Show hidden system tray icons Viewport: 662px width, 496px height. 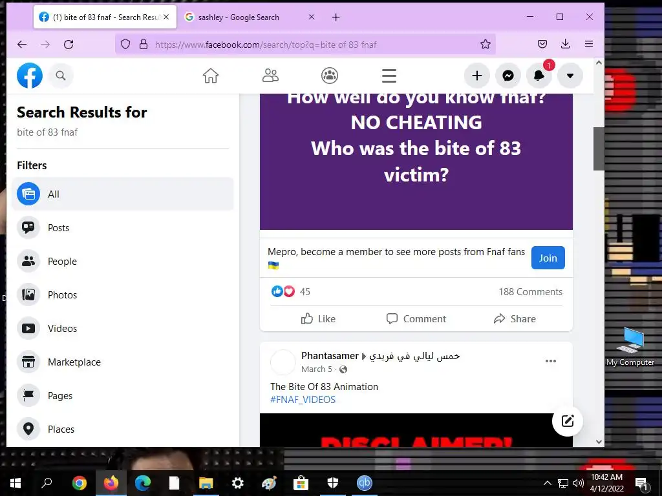547,483
